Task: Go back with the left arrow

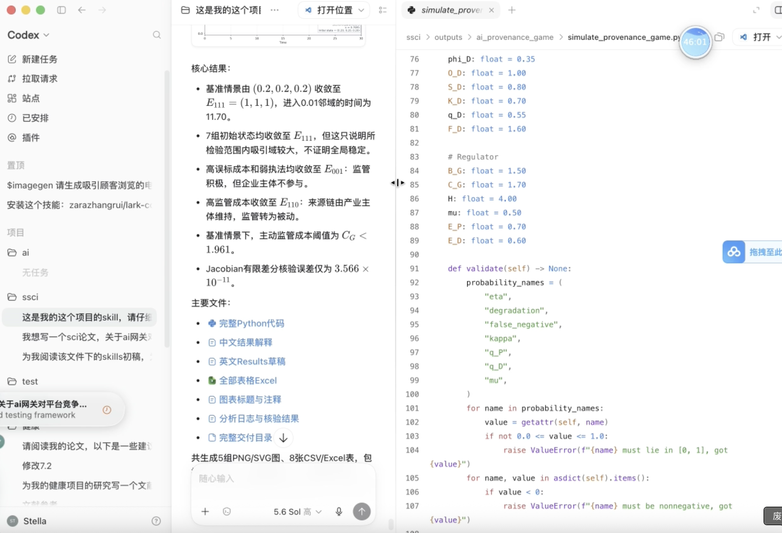Action: [82, 10]
